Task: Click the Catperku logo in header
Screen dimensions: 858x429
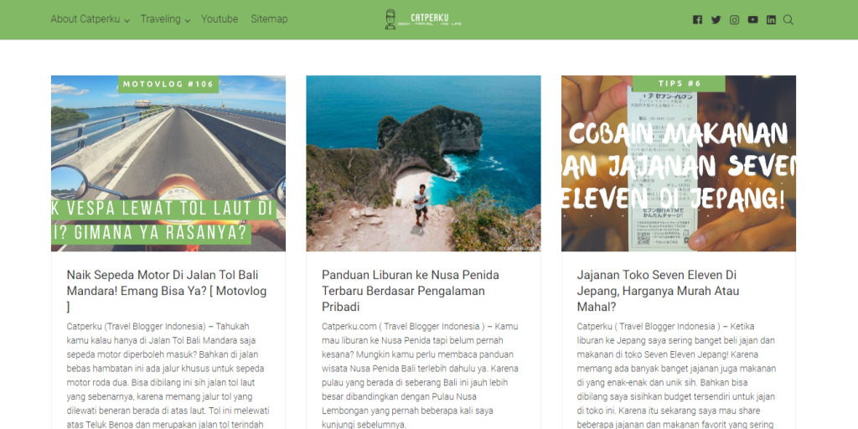Action: pos(423,19)
